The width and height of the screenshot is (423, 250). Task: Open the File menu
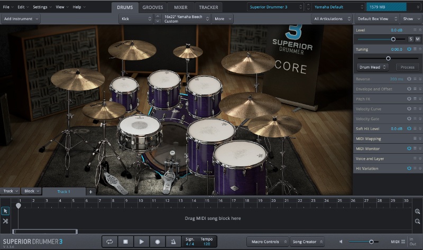click(x=8, y=7)
